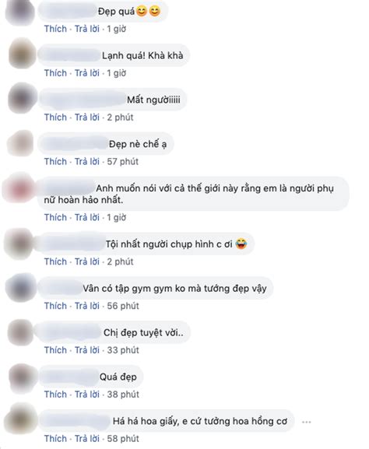Click Thích under the 'người phụ nữ hoàn hảo' comment

click(x=55, y=218)
